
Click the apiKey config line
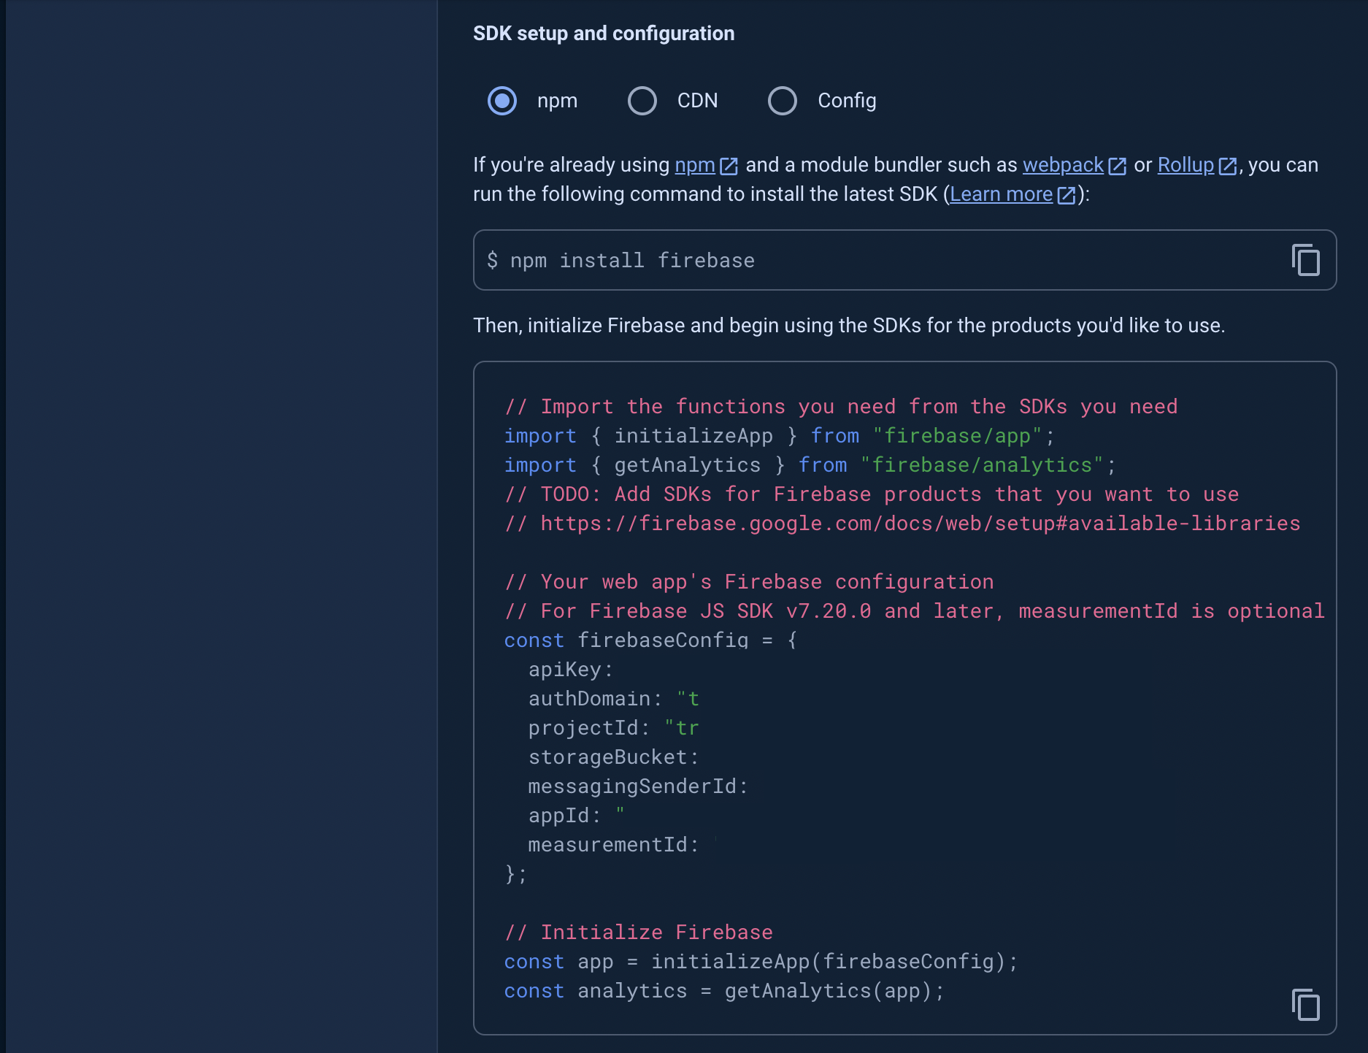571,670
